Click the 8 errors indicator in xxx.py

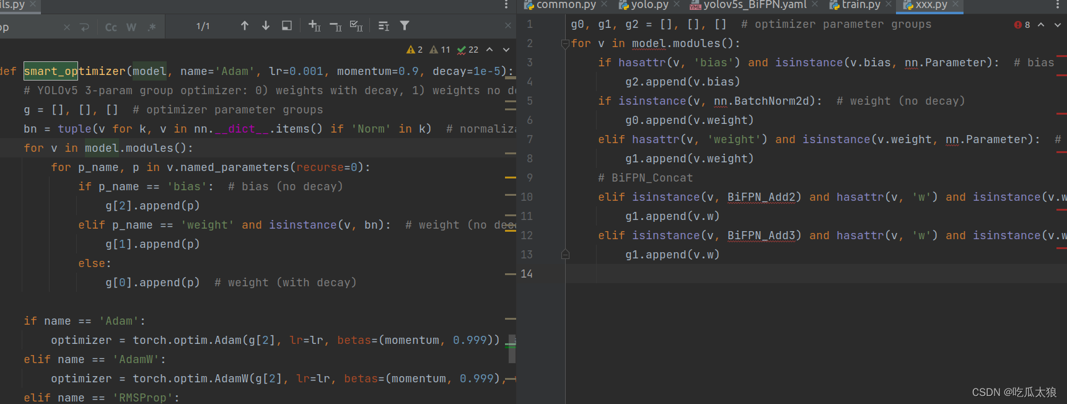pos(1022,25)
